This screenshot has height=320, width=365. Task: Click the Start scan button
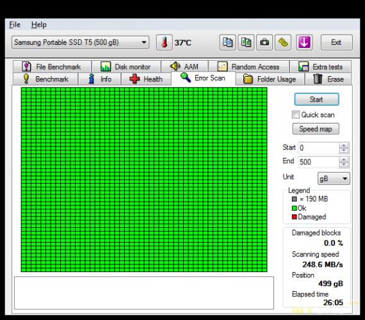pos(316,99)
